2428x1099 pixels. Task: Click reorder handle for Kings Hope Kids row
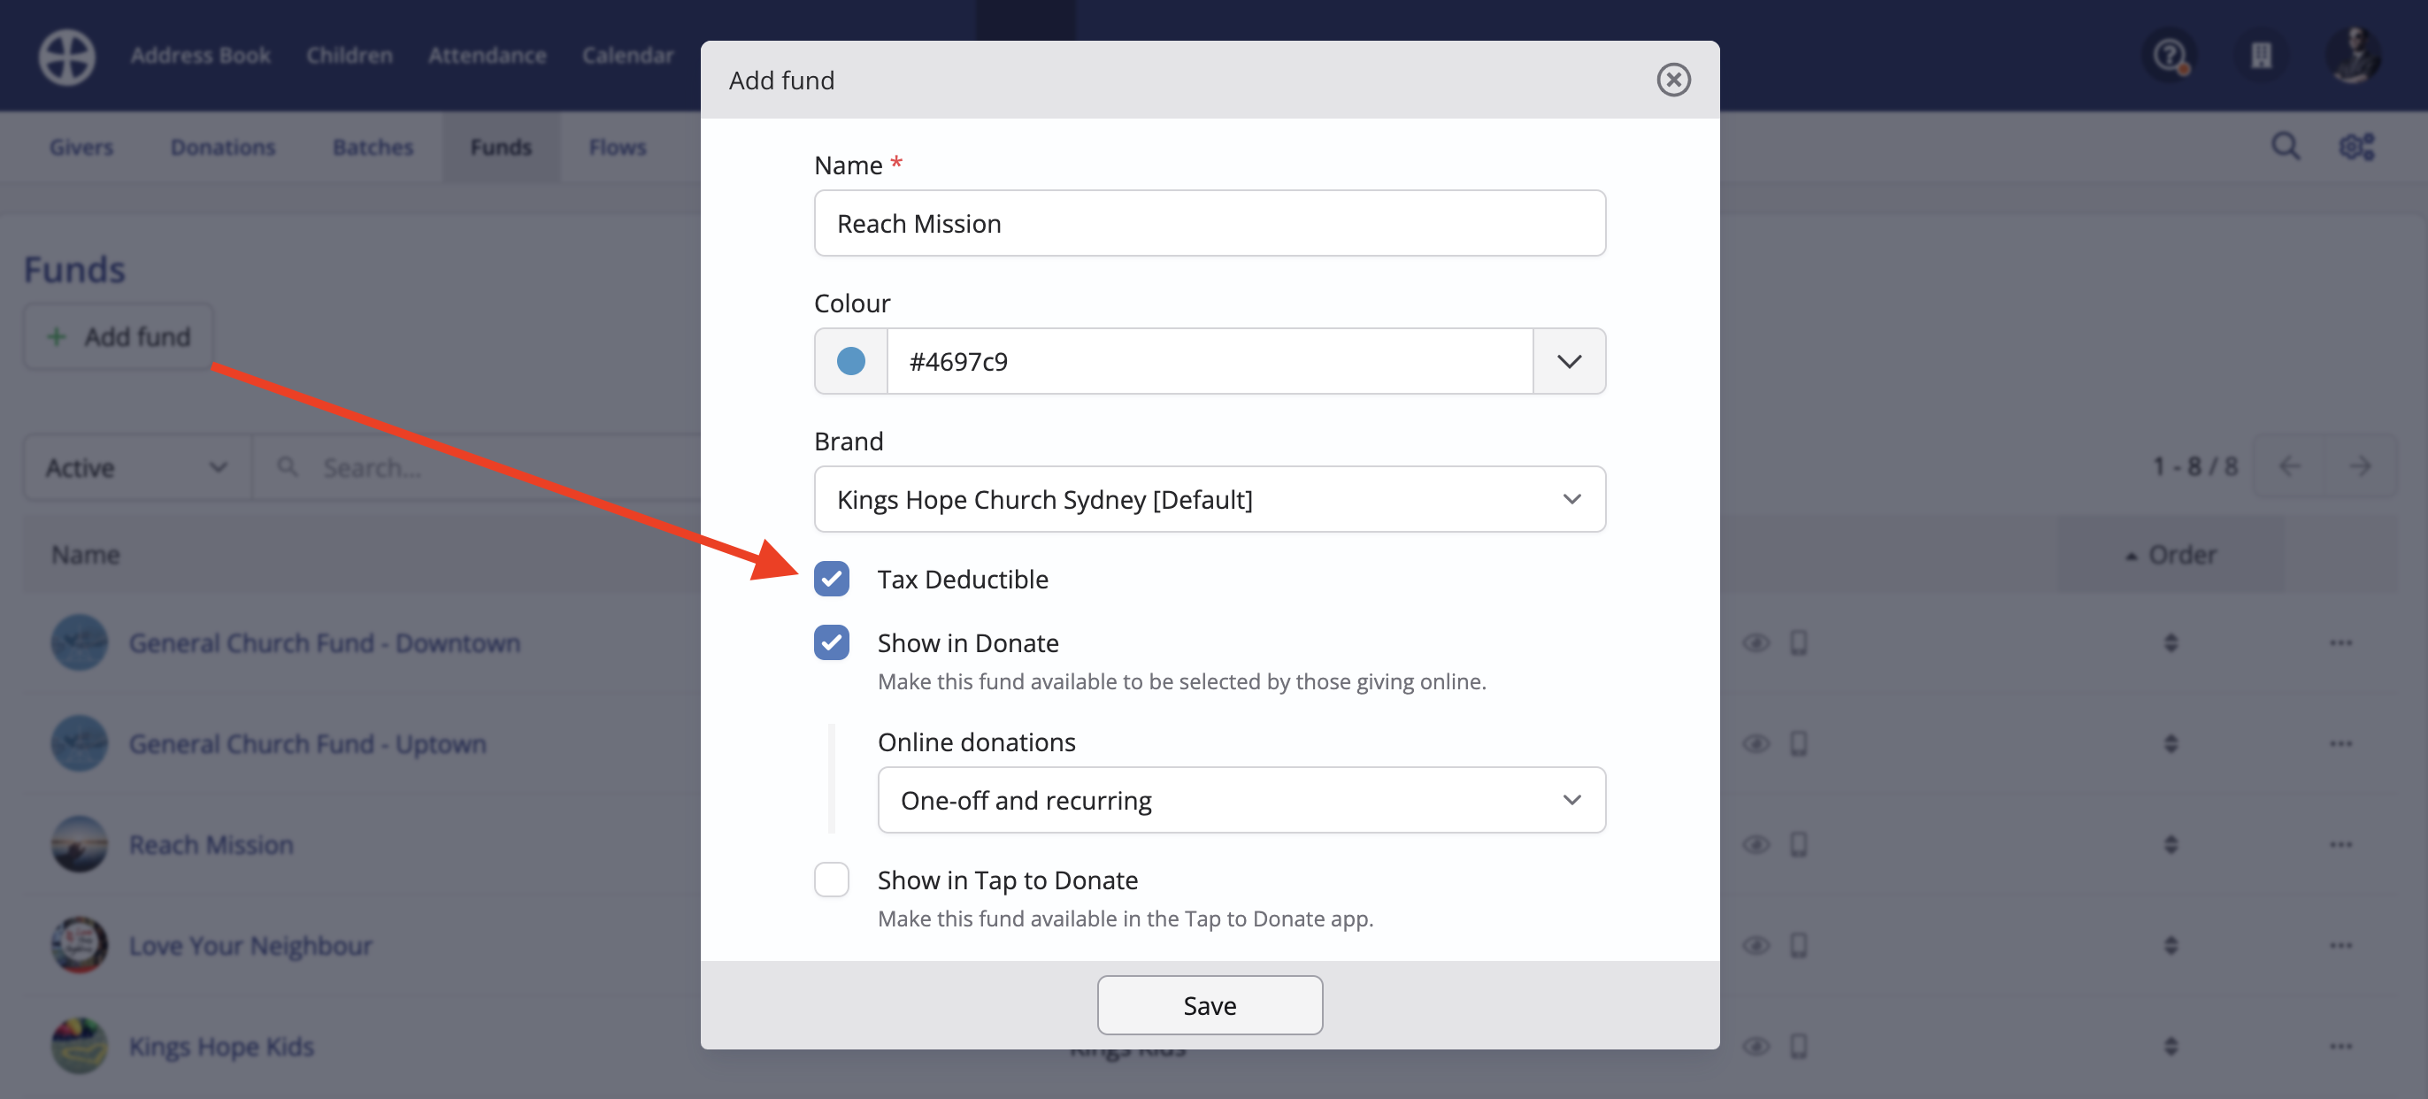2171,1046
